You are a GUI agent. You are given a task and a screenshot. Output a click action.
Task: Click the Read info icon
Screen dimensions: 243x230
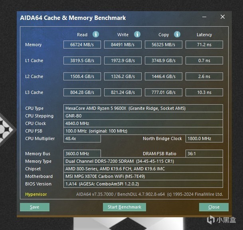click(96, 34)
